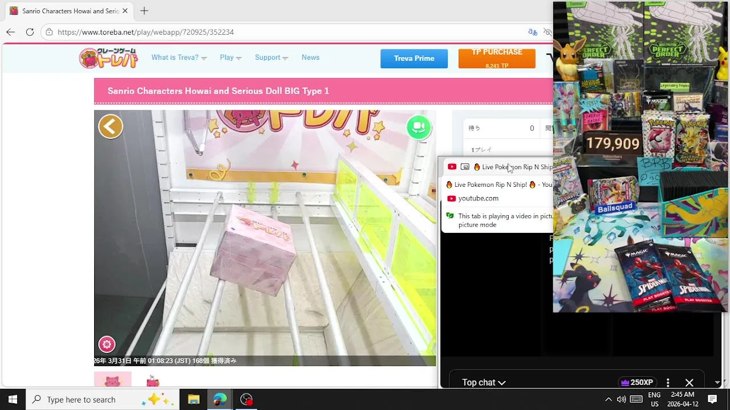Click in the address bar URL
730x410 pixels.
(x=146, y=32)
